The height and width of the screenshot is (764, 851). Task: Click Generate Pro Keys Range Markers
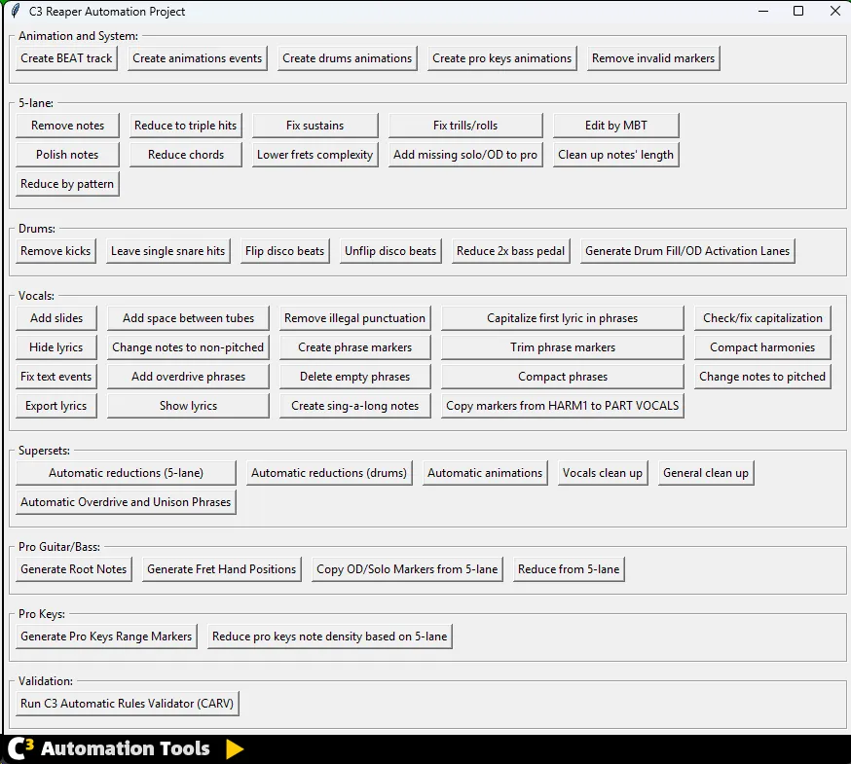106,637
